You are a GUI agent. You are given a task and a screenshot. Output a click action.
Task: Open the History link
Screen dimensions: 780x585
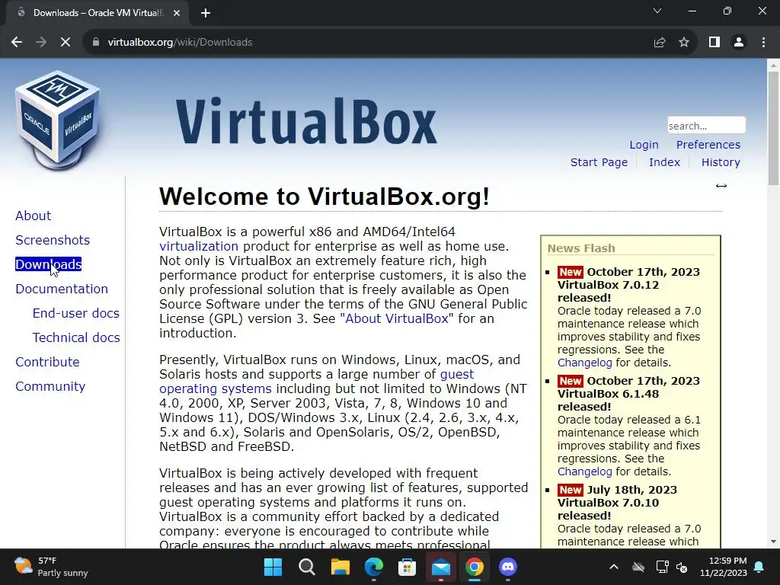(721, 162)
